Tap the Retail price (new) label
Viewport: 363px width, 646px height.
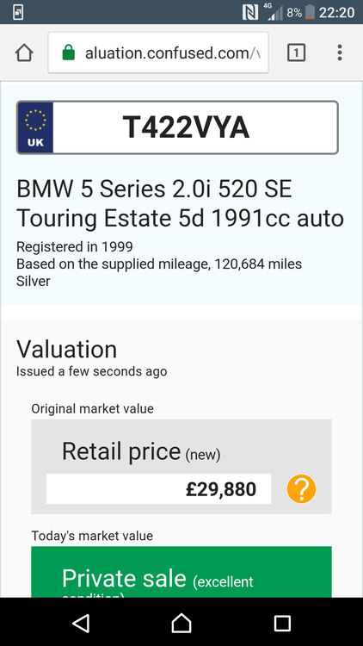pyautogui.click(x=141, y=451)
